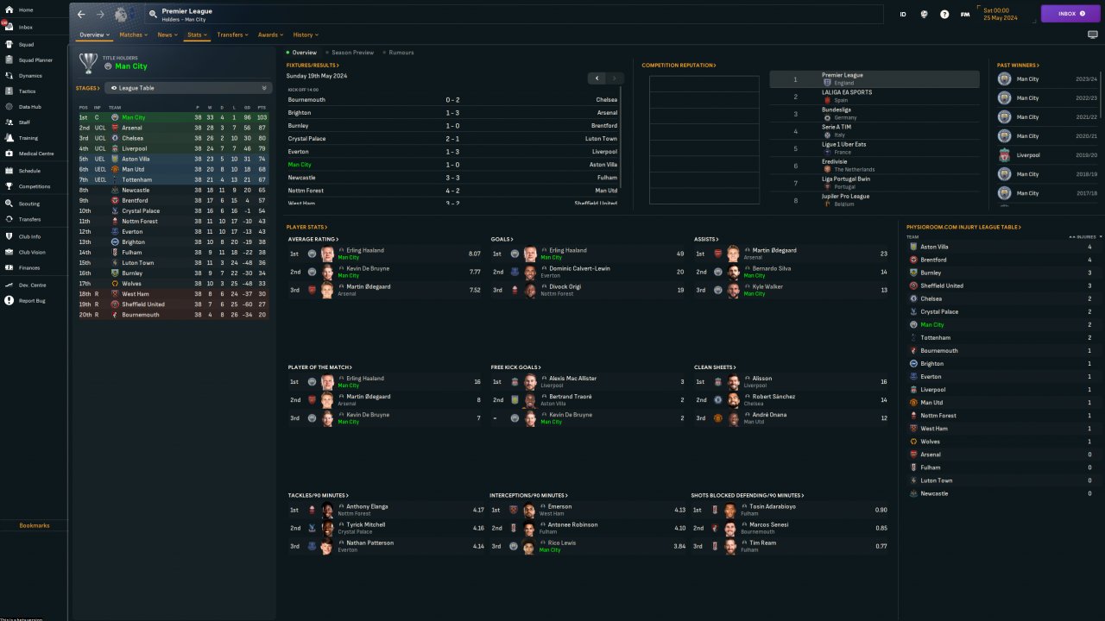Show previous fixtures with left chevron
Image resolution: width=1105 pixels, height=621 pixels.
click(x=597, y=78)
